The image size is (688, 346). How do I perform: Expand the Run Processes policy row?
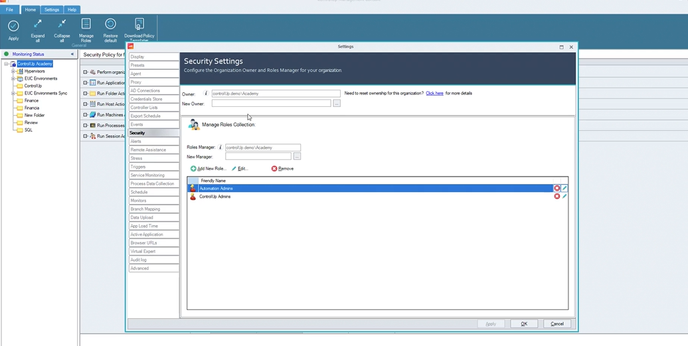(x=85, y=126)
